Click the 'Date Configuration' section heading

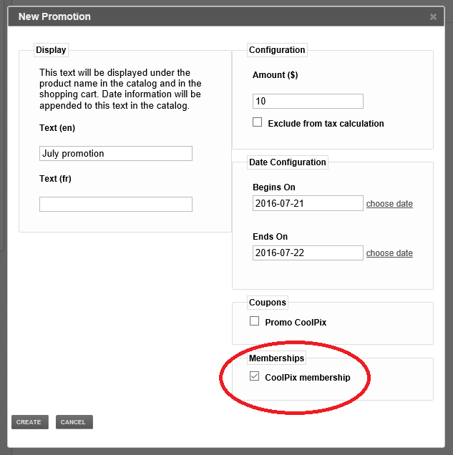(288, 162)
